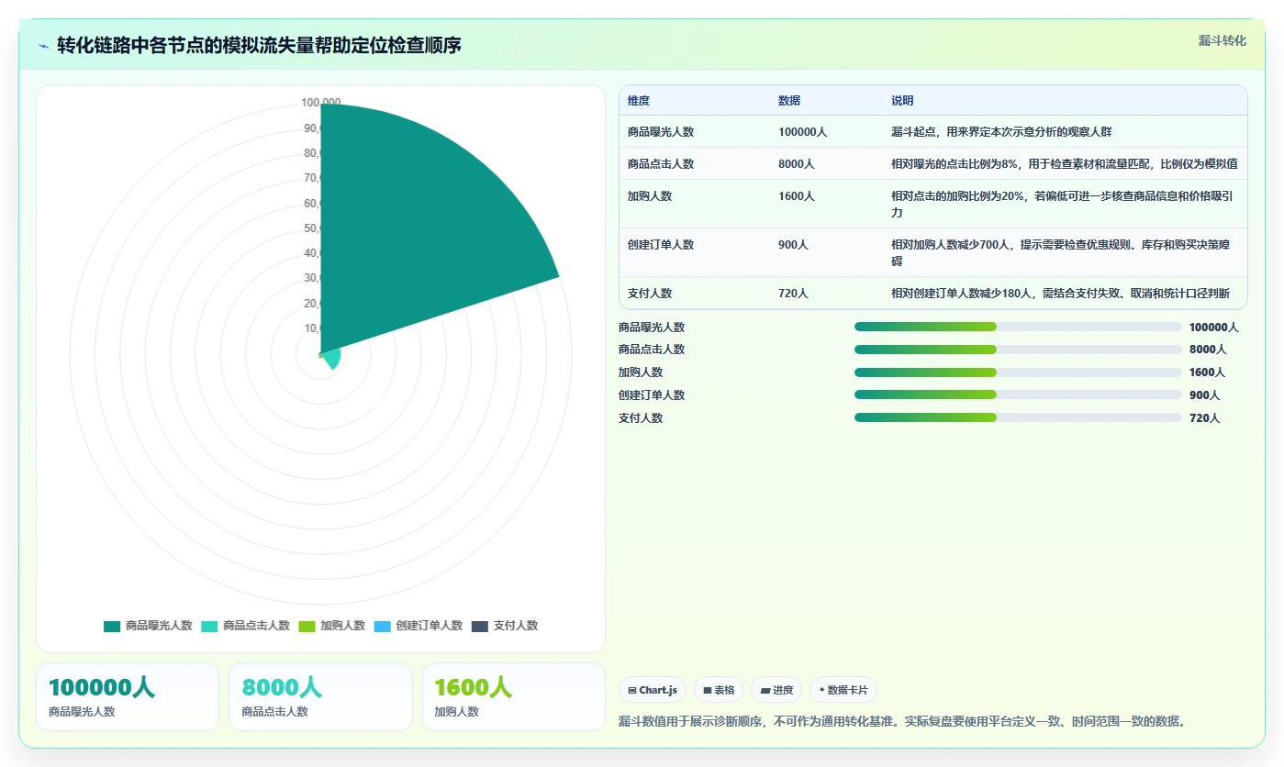Select the 数据卡片 tag chip
Screen dimensions: 1284x767
click(843, 690)
